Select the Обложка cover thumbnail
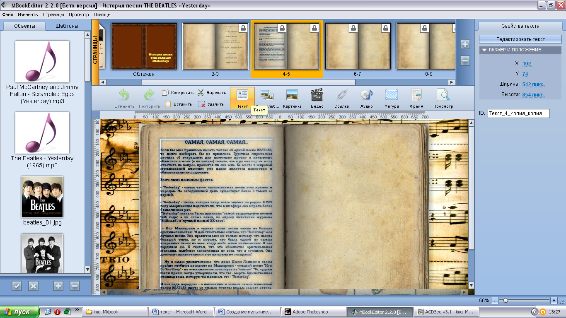Image resolution: width=566 pixels, height=318 pixels. tap(144, 46)
